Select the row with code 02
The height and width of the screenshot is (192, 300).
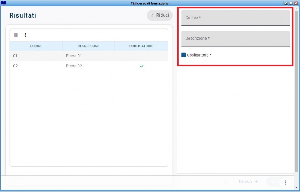(x=89, y=66)
